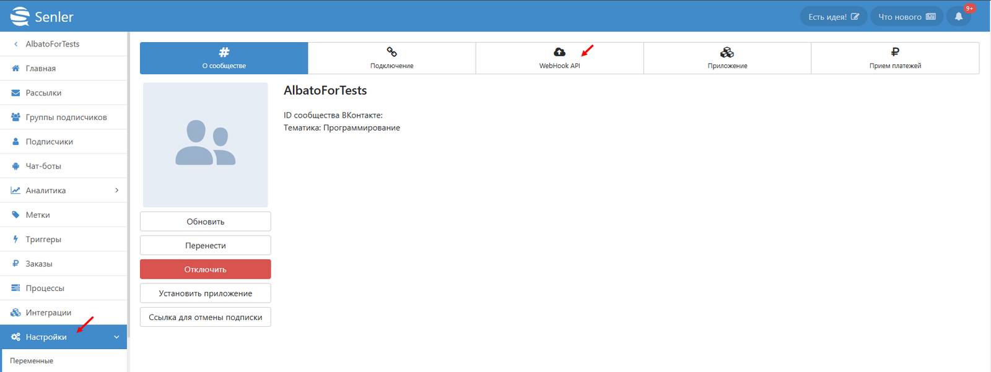The image size is (991, 372).
Task: Click the Senler logo icon
Action: coord(20,16)
